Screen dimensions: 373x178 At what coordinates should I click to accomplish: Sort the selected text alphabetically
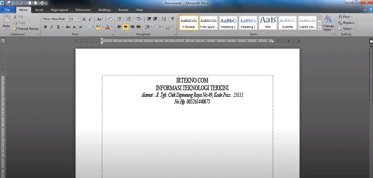click(164, 19)
